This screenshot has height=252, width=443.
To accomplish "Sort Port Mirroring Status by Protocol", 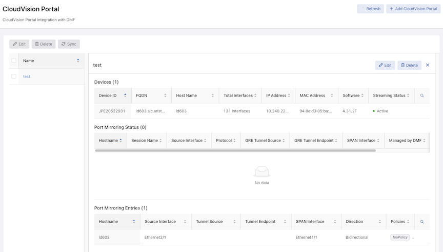I will pyautogui.click(x=226, y=141).
